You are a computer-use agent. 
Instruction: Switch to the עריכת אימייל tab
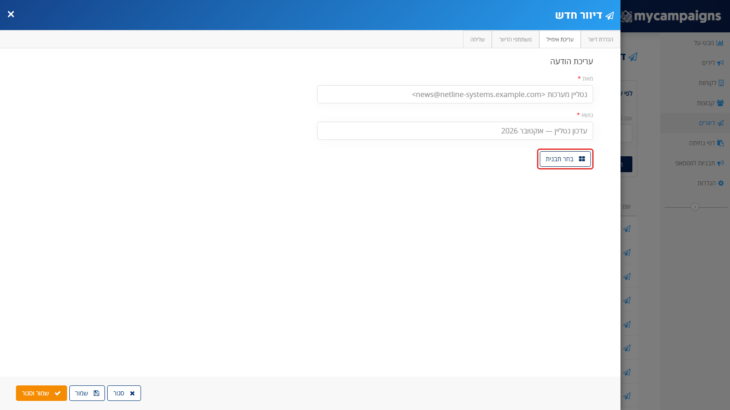560,40
